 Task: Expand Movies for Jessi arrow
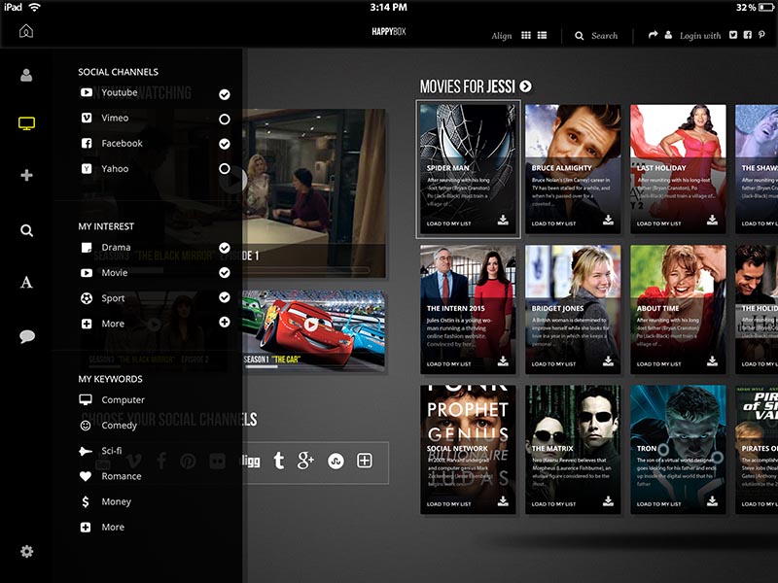point(525,86)
